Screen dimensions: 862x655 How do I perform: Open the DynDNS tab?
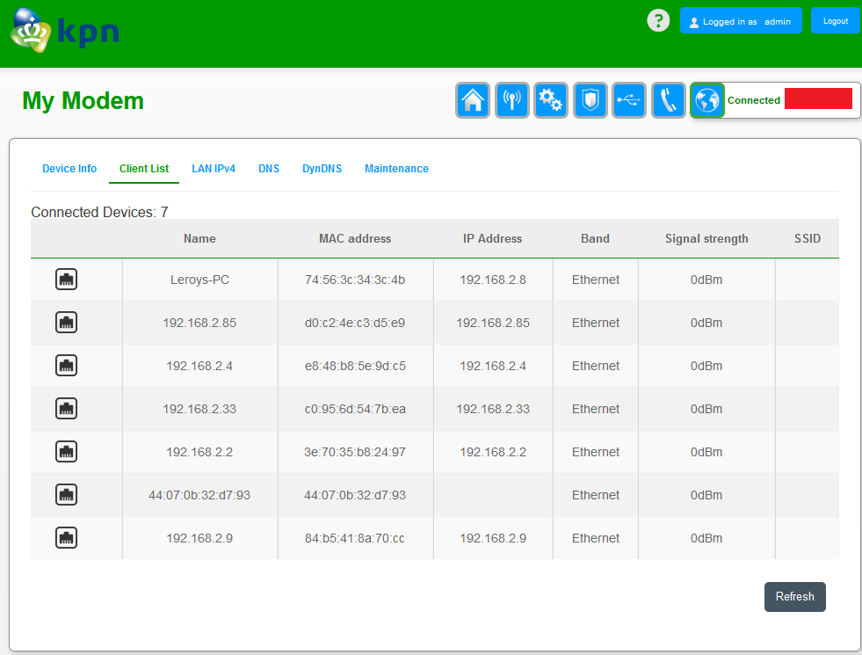(x=322, y=169)
